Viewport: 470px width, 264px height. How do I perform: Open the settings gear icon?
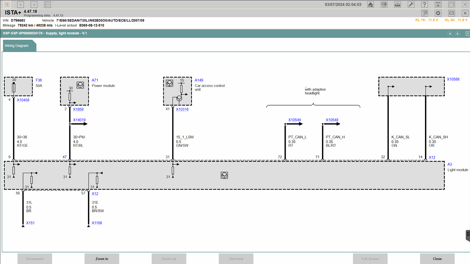pyautogui.click(x=438, y=13)
